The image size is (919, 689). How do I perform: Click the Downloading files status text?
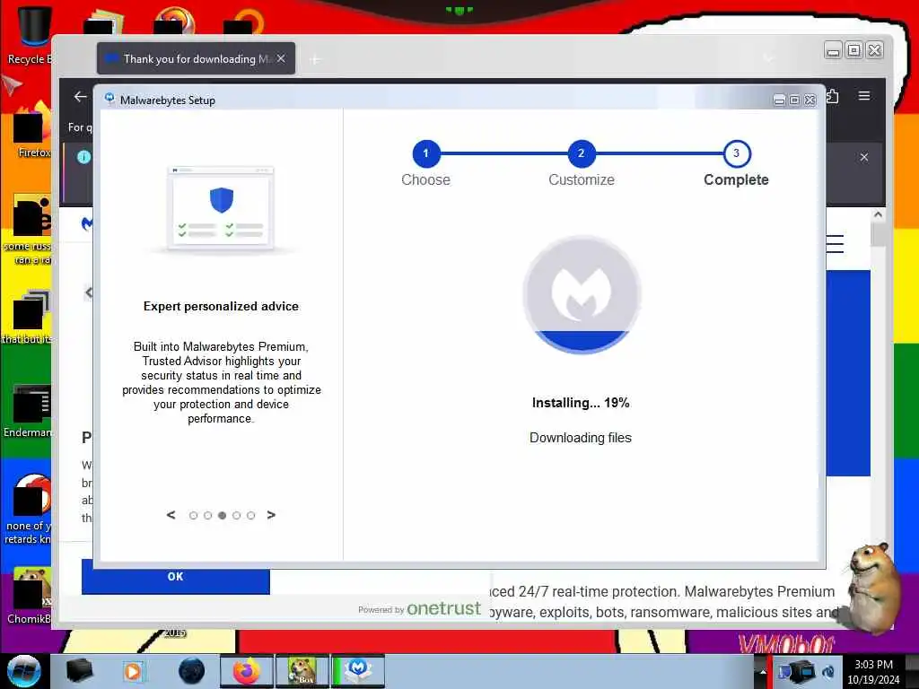[581, 438]
